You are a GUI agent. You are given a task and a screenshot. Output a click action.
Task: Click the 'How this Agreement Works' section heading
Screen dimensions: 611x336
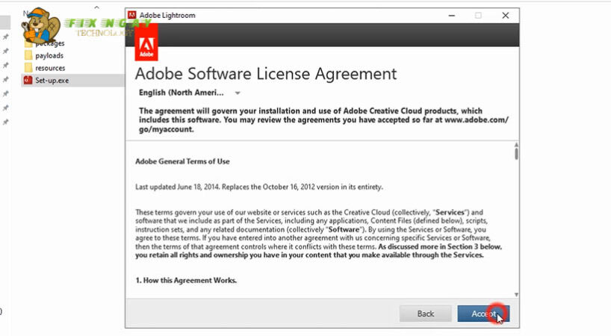pos(186,280)
